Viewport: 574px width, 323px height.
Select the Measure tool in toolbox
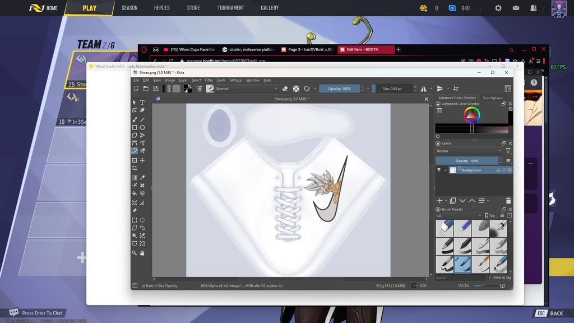142,203
